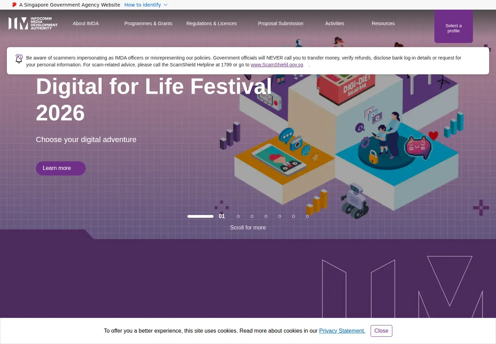Click the Digital for Life Festival 2026 heading
The width and height of the screenshot is (496, 344).
(x=154, y=99)
